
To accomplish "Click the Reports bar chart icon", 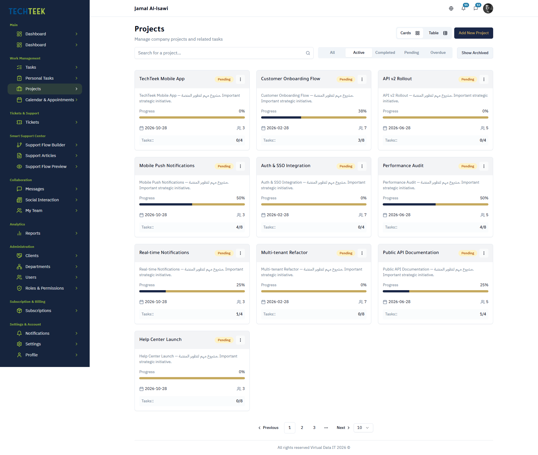I will [19, 233].
